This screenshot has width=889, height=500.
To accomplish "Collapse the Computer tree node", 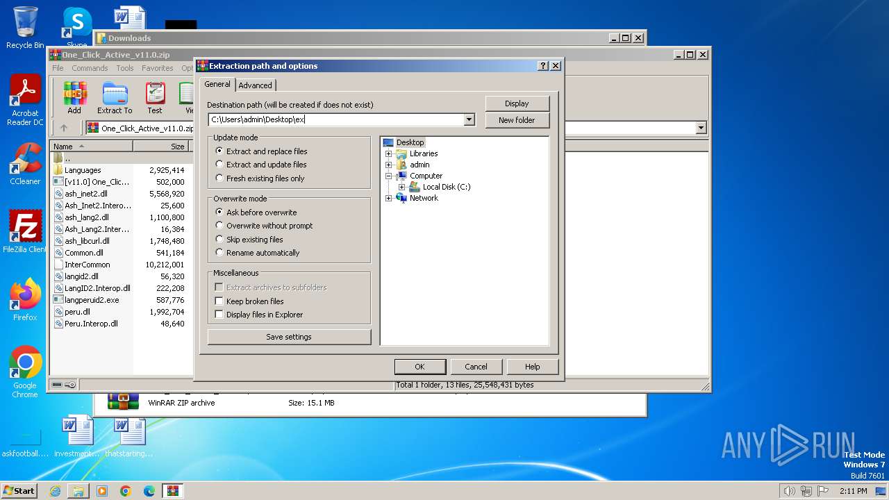I will pos(388,176).
